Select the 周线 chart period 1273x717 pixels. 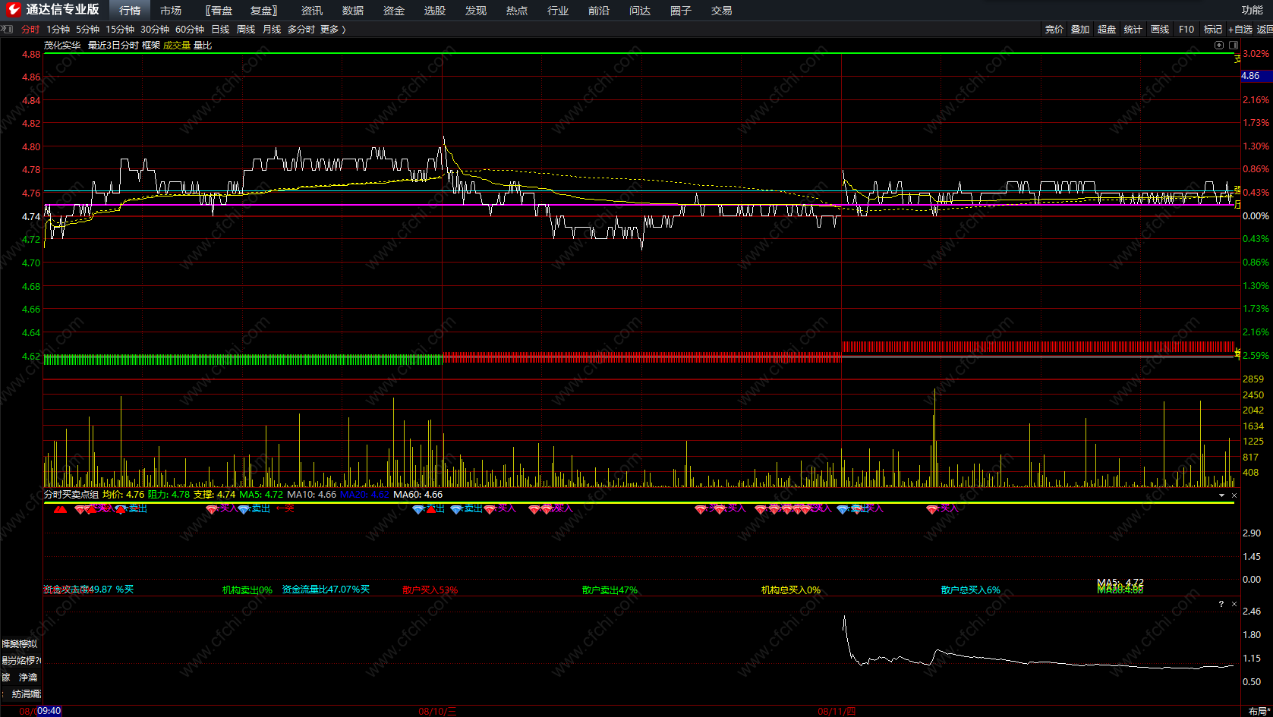[246, 30]
